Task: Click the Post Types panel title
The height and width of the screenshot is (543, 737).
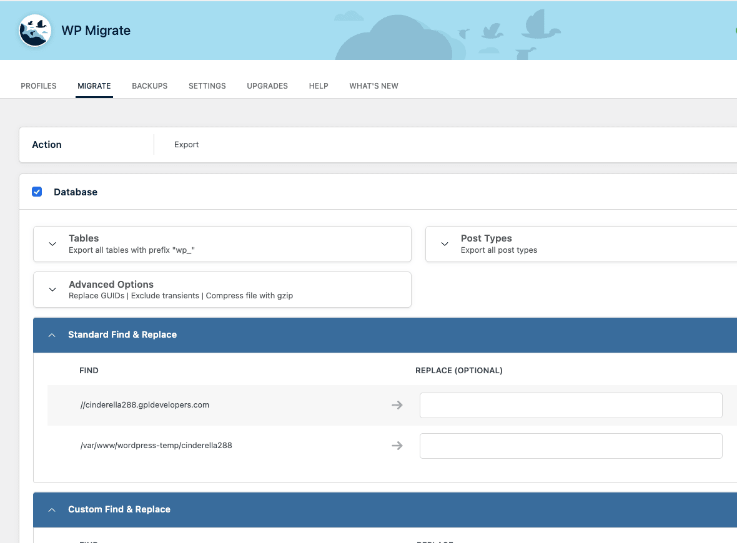Action: click(x=486, y=238)
